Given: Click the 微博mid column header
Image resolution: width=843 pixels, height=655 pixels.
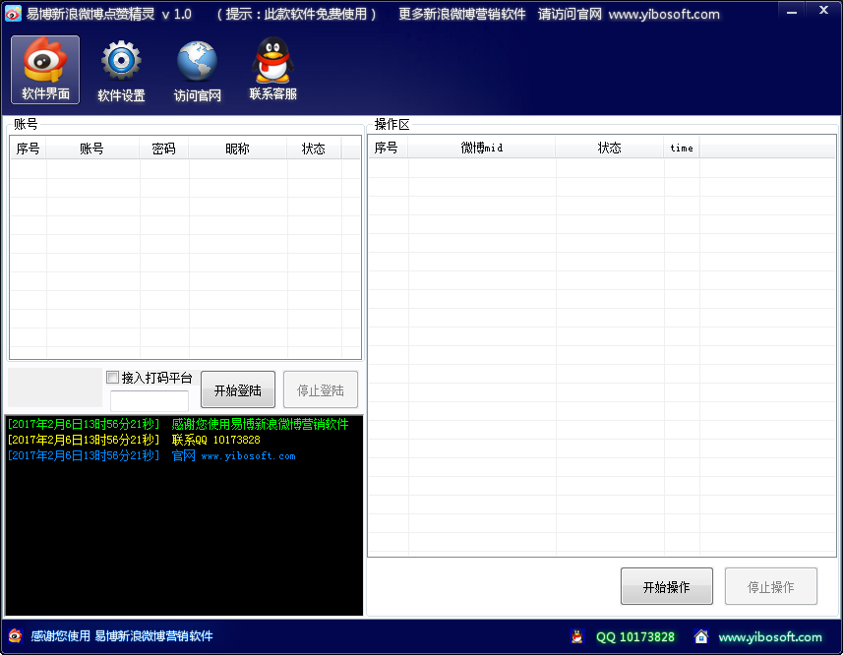Looking at the screenshot, I should point(481,148).
